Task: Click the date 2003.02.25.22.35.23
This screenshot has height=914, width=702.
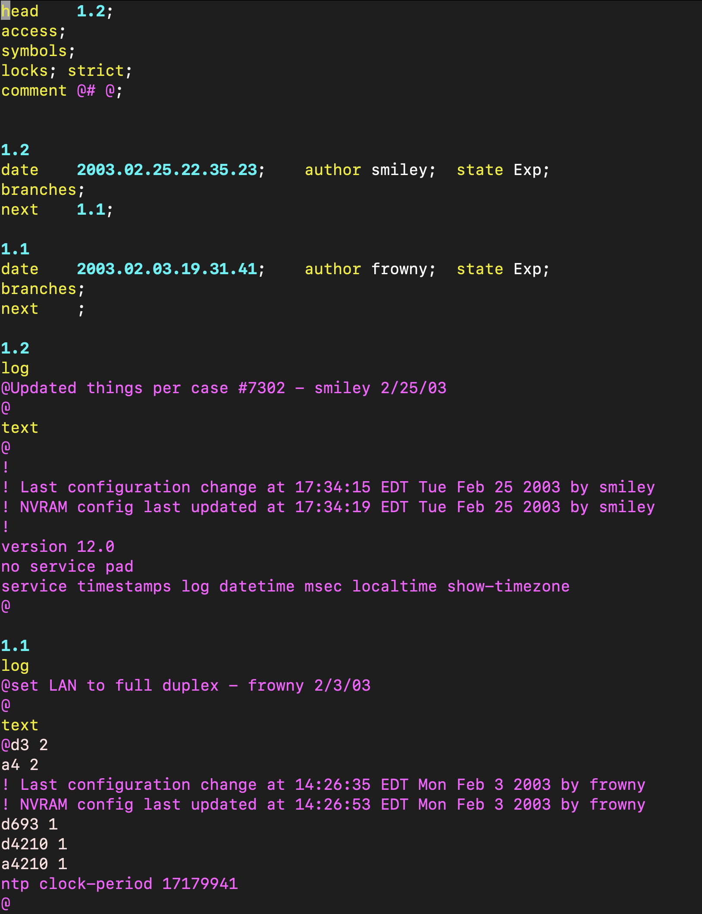Action: pyautogui.click(x=167, y=170)
